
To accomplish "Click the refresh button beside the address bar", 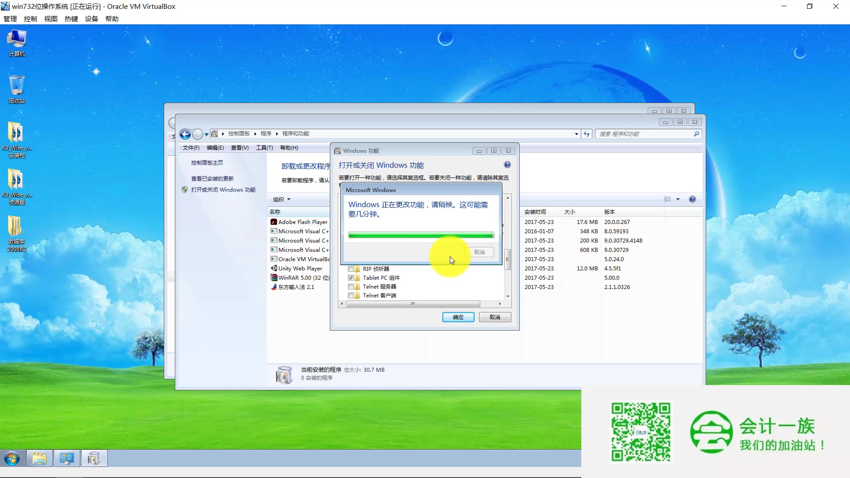I will [x=587, y=134].
